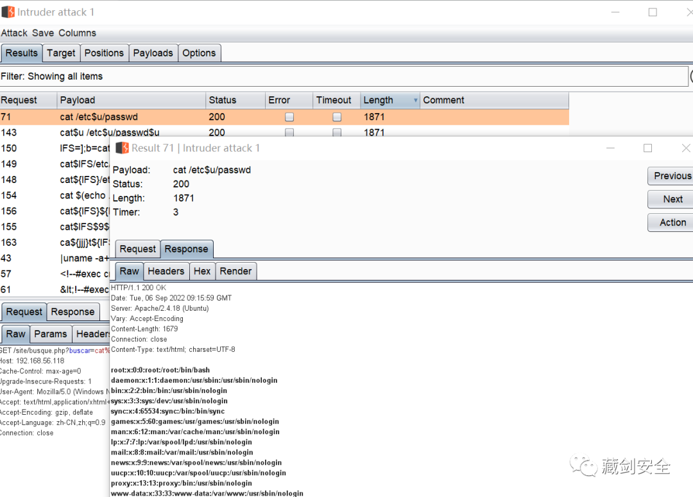Viewport: 693px width, 497px height.
Task: Select request 61 row
Action: 55,290
